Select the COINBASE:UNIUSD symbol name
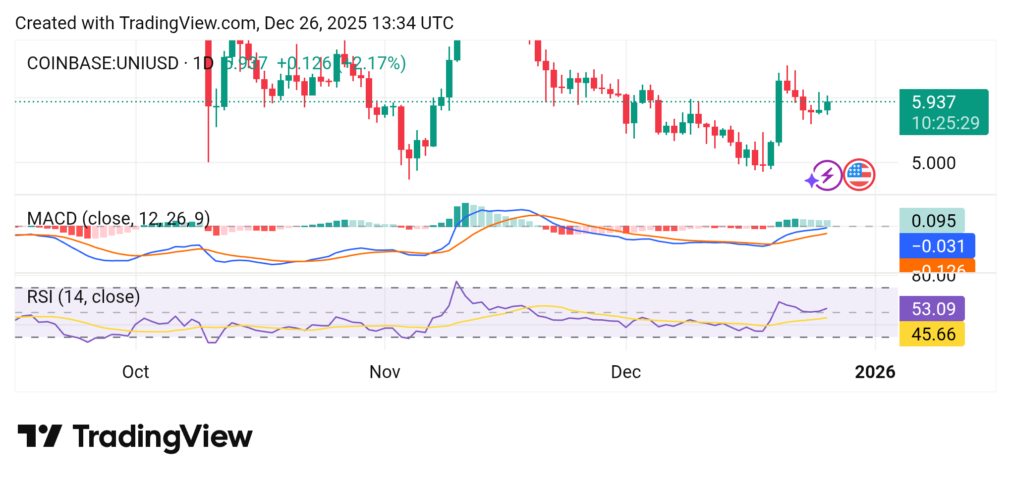 coord(104,63)
